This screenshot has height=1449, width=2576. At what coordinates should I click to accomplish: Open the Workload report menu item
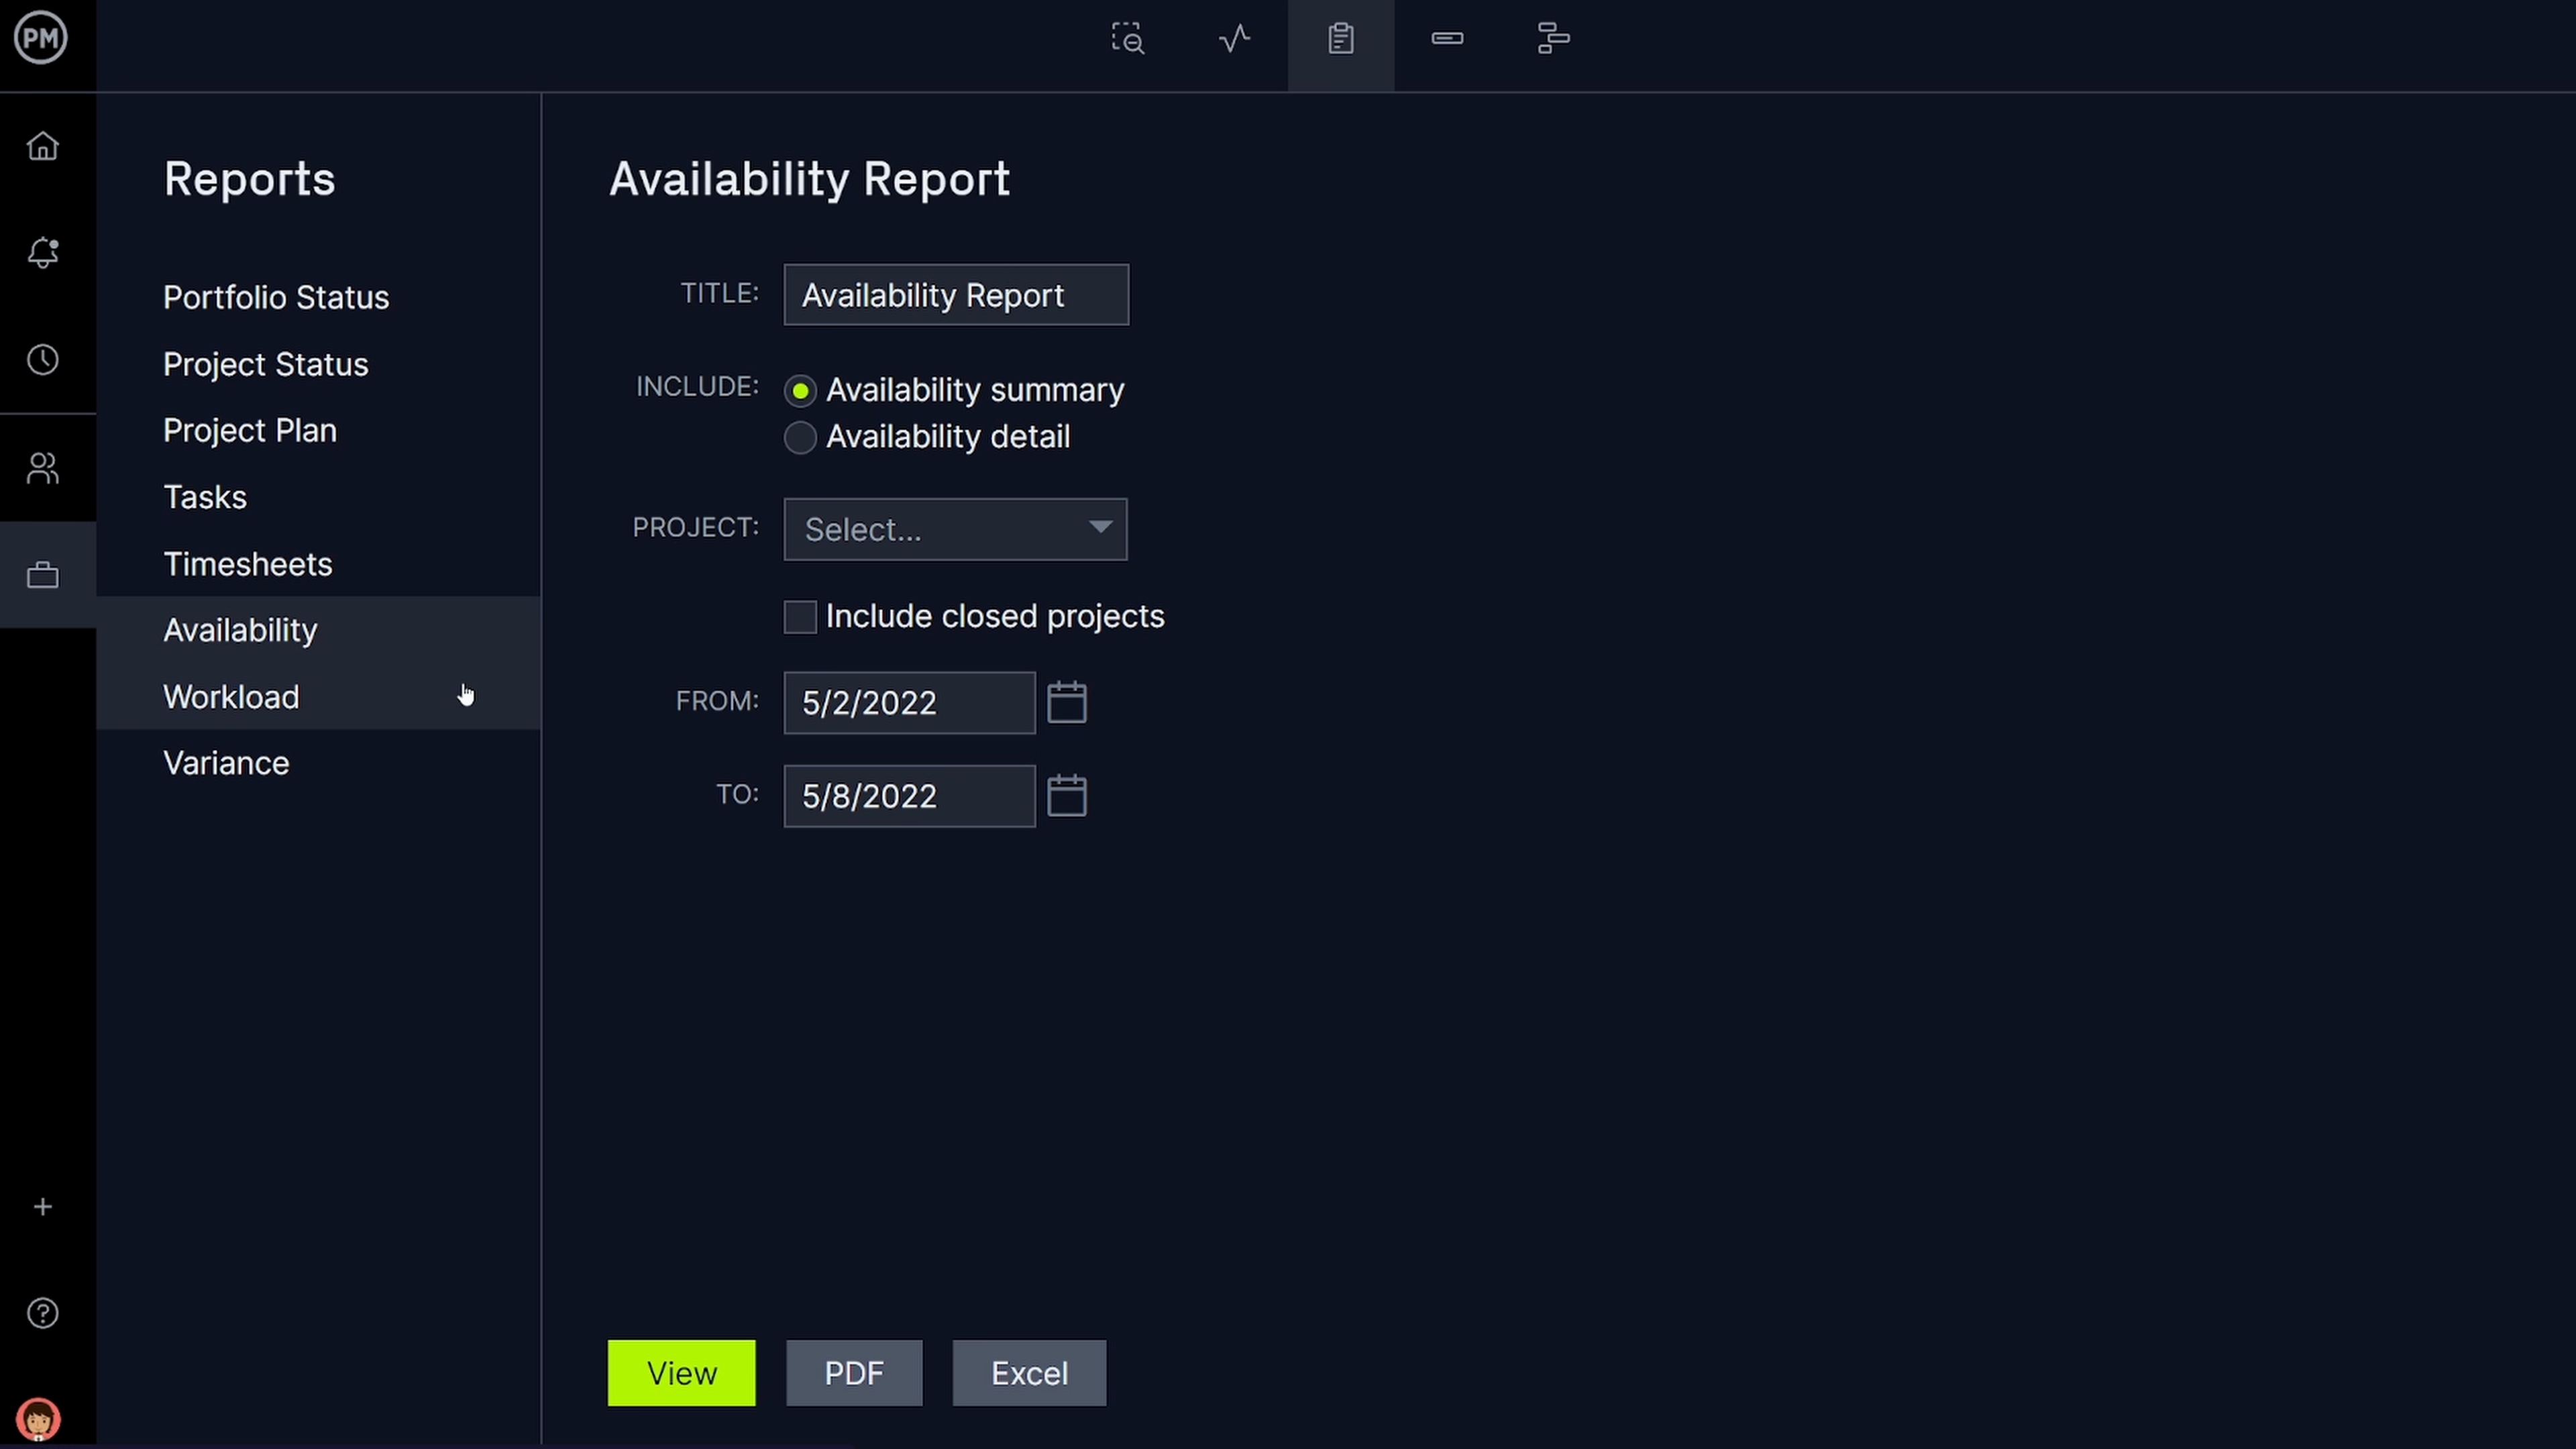point(231,697)
